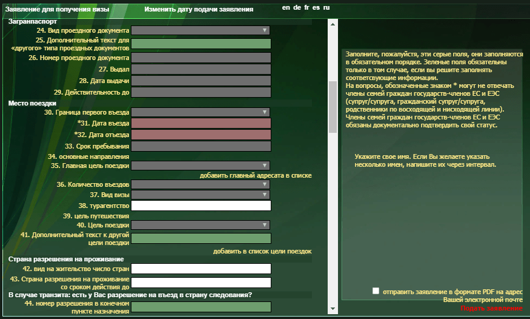Focus the '42. вид на жительство' field
Screen dimensions: 530x319
coord(201,269)
